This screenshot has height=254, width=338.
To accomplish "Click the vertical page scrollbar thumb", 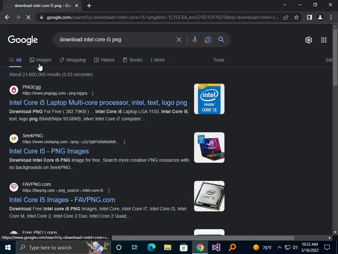I will [x=335, y=57].
